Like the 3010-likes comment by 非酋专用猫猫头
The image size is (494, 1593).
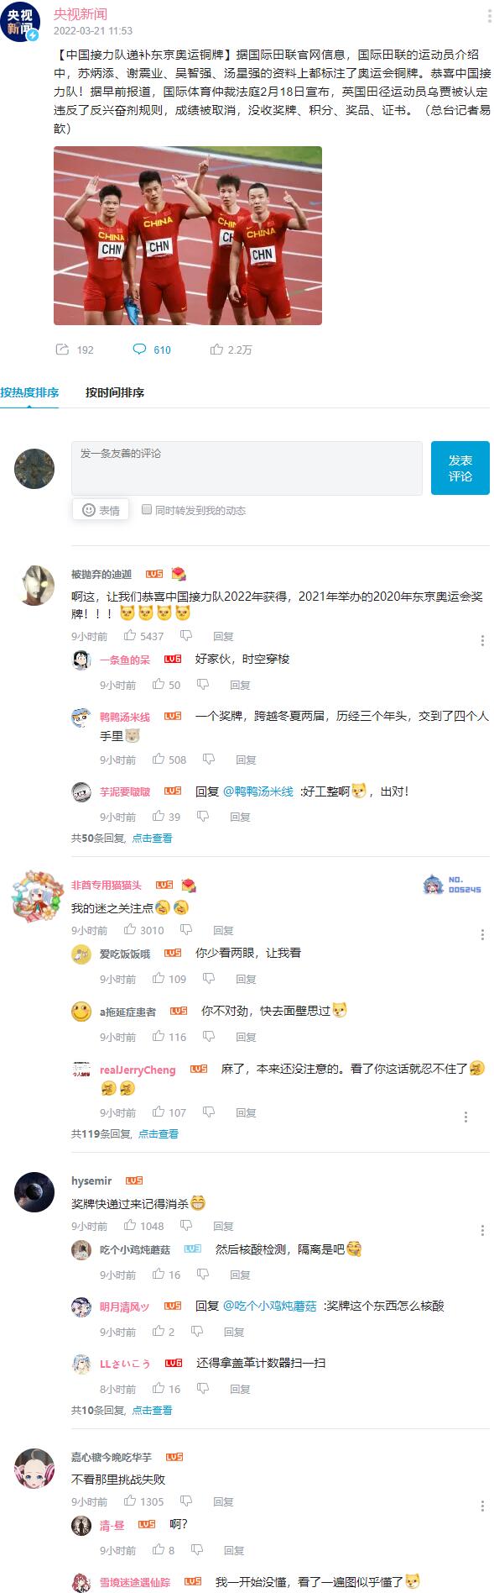coord(130,930)
